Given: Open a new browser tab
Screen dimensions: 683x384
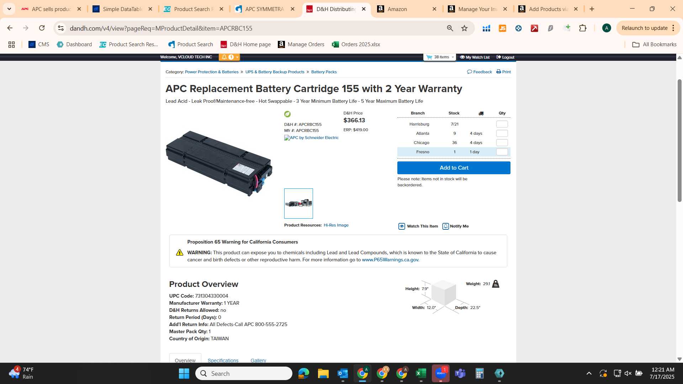Looking at the screenshot, I should pos(592,9).
